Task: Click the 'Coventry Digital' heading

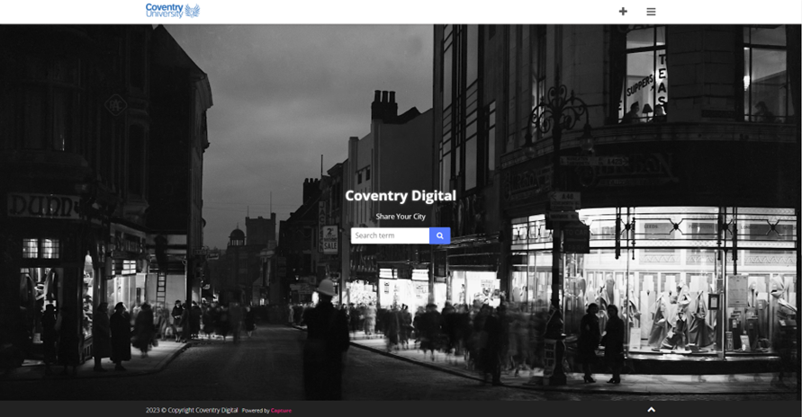Action: coord(401,196)
